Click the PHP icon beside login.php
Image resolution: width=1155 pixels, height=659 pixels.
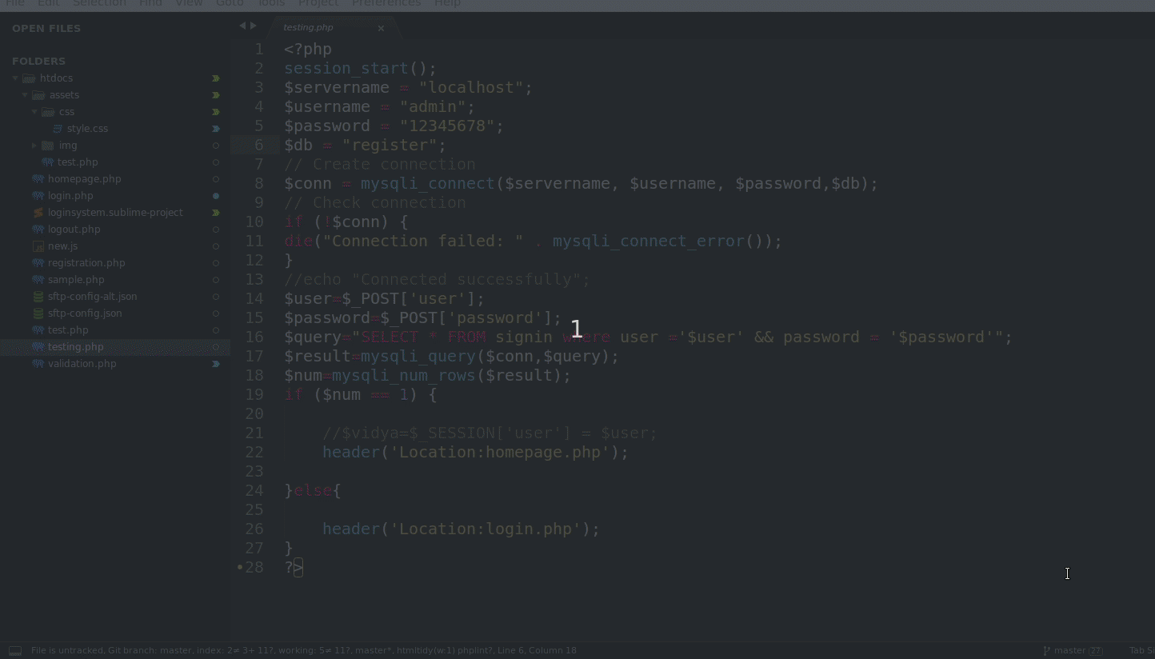click(38, 196)
